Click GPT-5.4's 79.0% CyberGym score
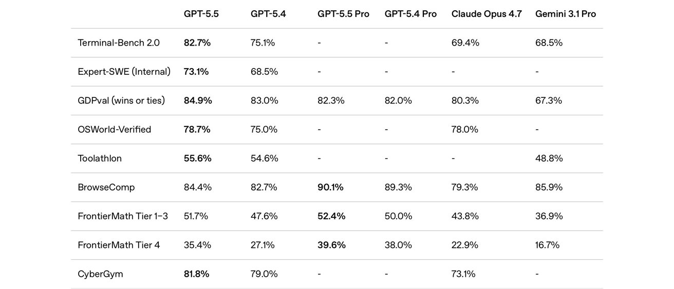The height and width of the screenshot is (289, 674). click(264, 274)
